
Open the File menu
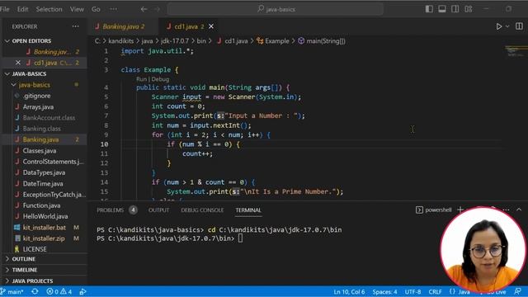point(5,9)
